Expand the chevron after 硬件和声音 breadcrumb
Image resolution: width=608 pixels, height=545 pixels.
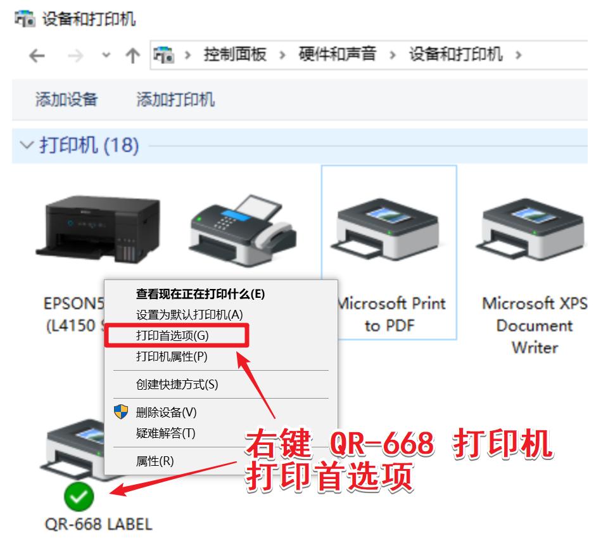coord(393,55)
